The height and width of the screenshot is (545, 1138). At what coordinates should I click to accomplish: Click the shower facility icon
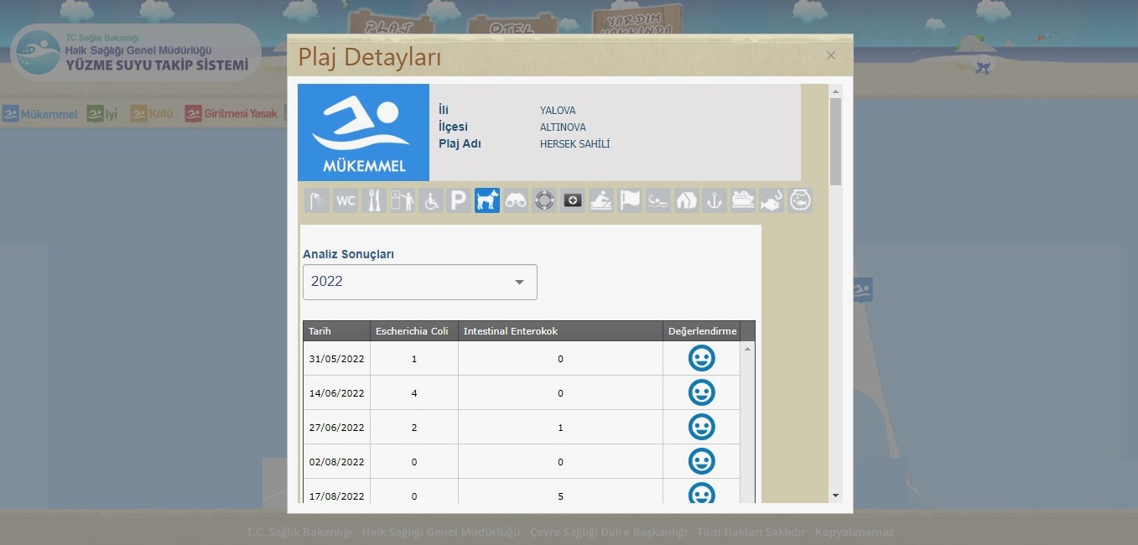tap(317, 200)
